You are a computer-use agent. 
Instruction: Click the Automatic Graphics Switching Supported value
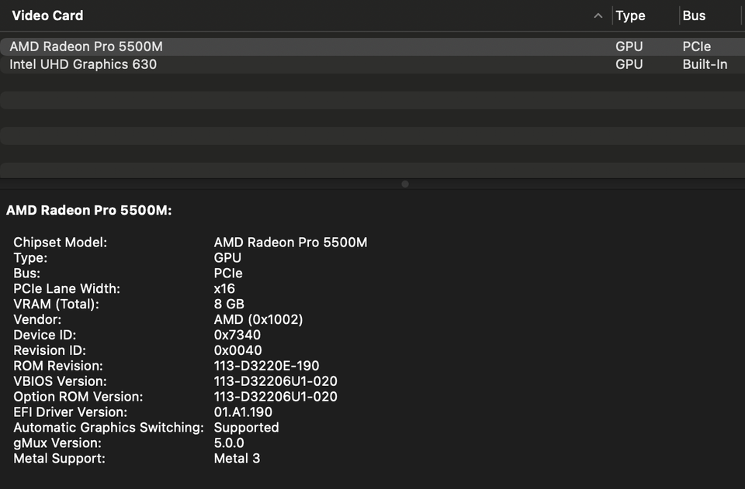tap(246, 428)
